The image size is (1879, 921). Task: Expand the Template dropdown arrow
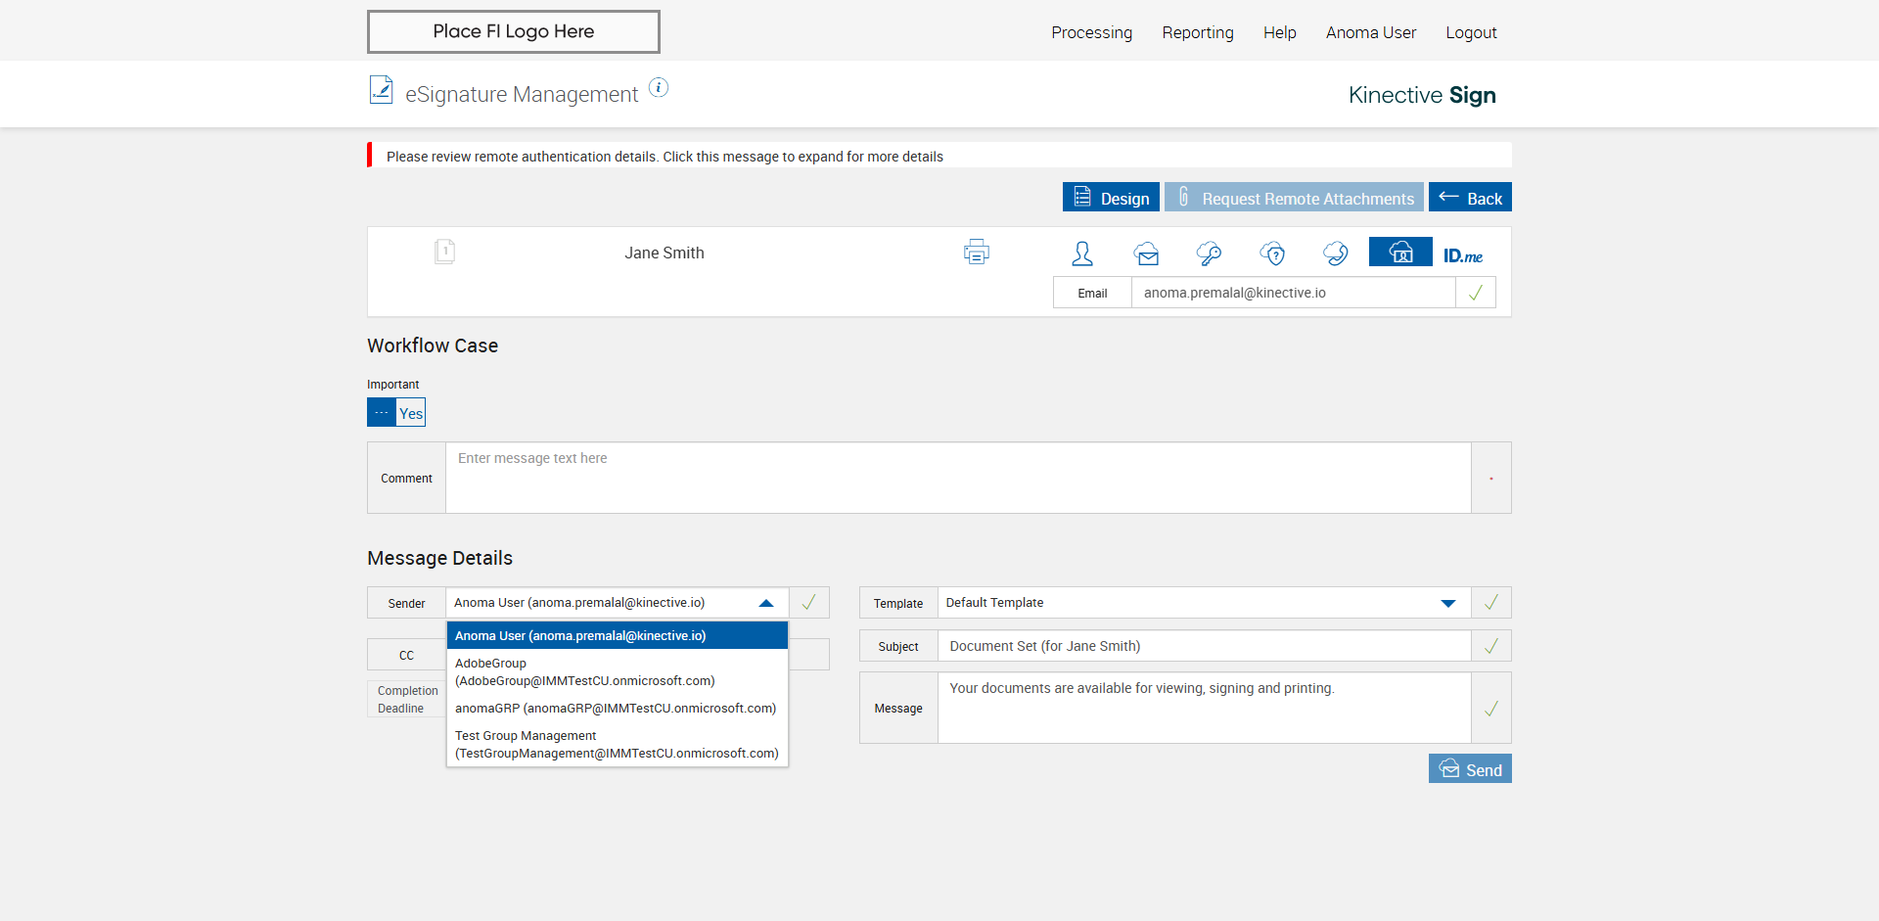(1448, 603)
